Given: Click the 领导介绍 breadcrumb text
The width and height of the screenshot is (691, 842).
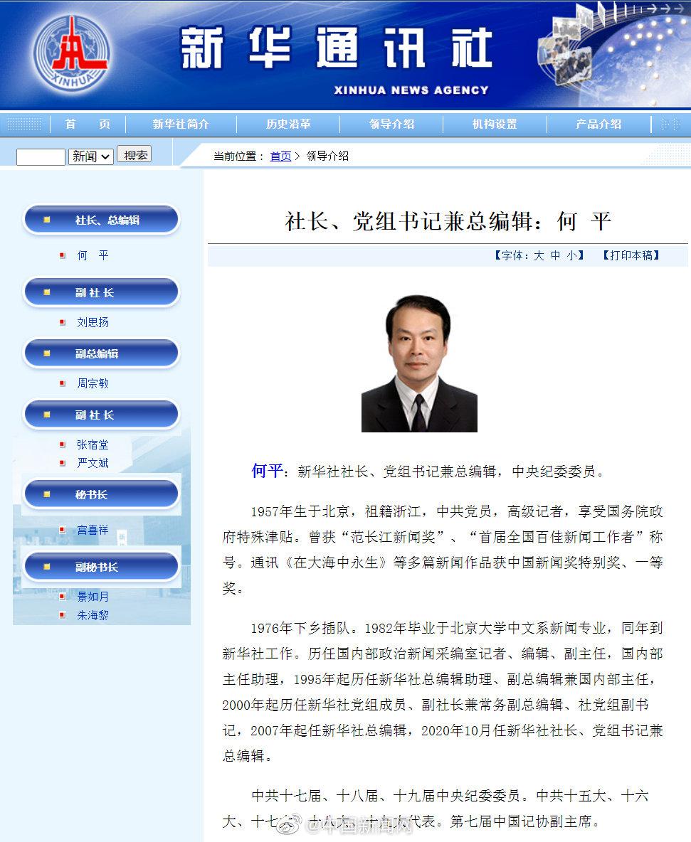Looking at the screenshot, I should [x=327, y=156].
